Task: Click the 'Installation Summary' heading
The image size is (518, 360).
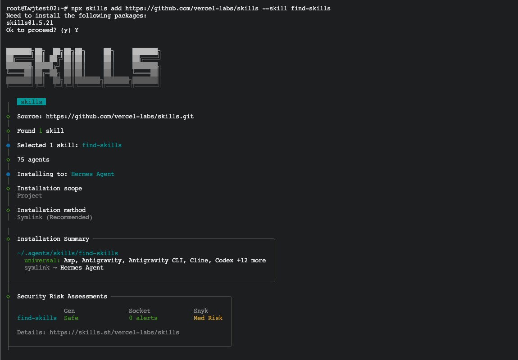Action: point(53,239)
